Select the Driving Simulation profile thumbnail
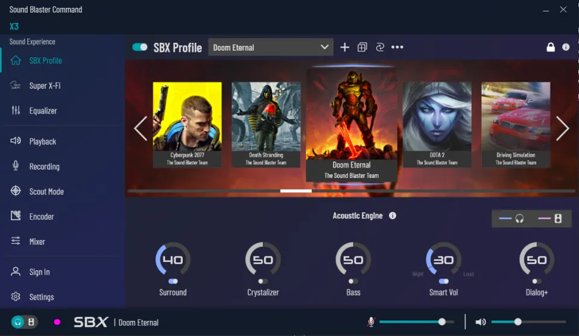Image resolution: width=579 pixels, height=336 pixels. pos(516,124)
